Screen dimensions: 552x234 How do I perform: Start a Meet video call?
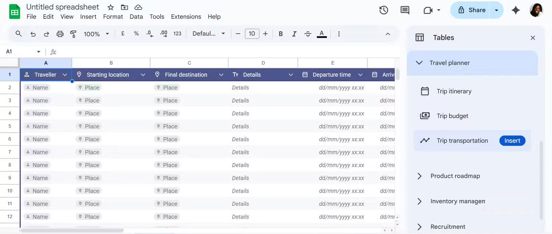[428, 10]
